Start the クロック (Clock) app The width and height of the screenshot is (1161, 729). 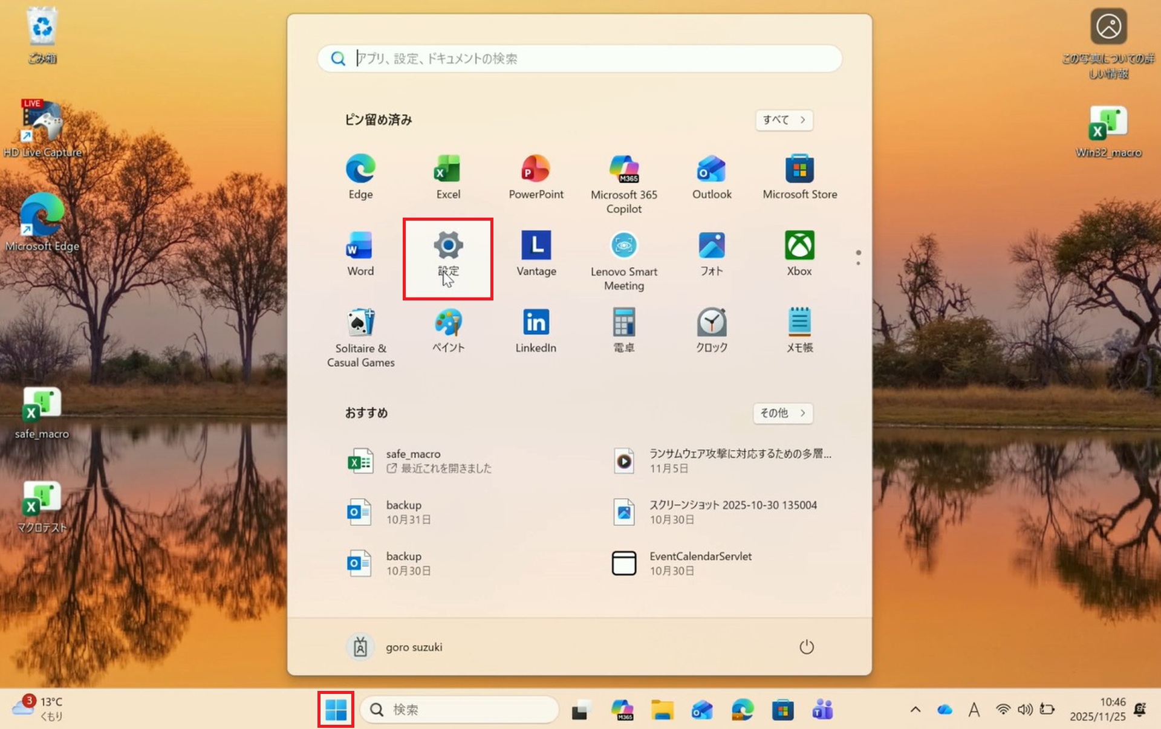pos(711,329)
